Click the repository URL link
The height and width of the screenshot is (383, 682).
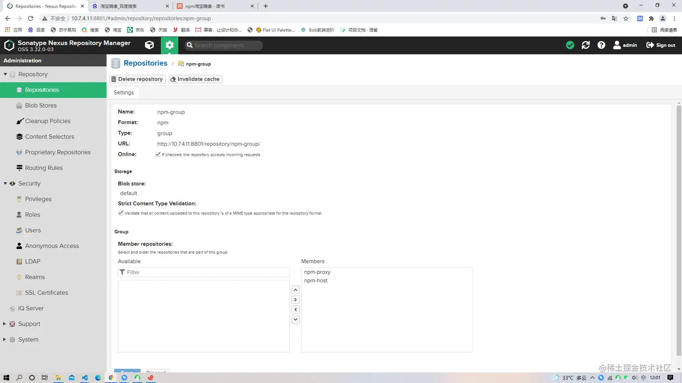pos(208,144)
